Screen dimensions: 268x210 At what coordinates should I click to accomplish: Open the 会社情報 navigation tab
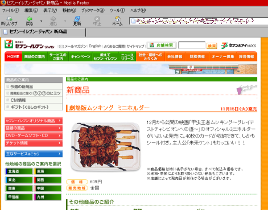[x=175, y=56]
